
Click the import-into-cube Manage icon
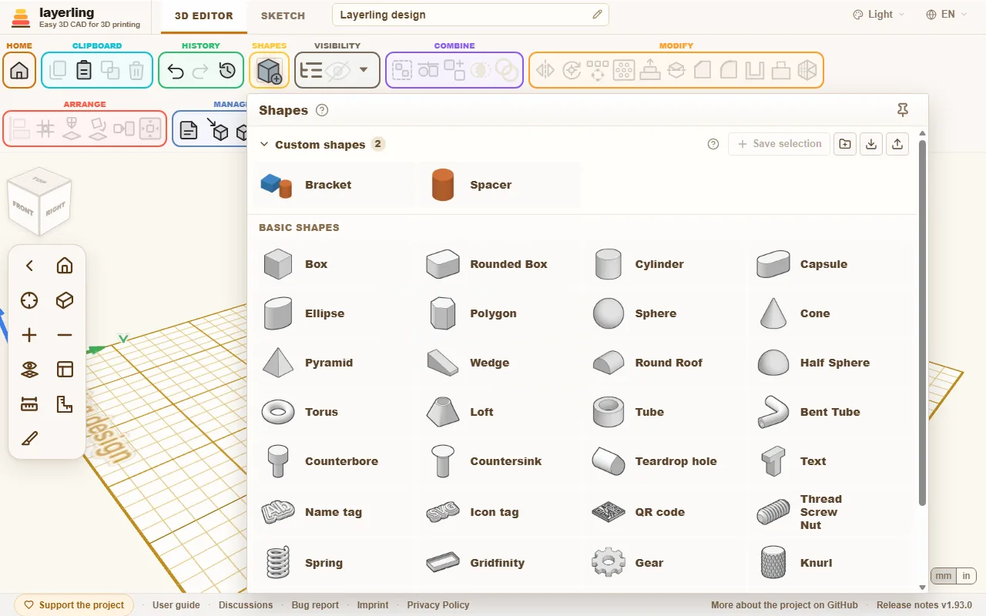pos(217,129)
